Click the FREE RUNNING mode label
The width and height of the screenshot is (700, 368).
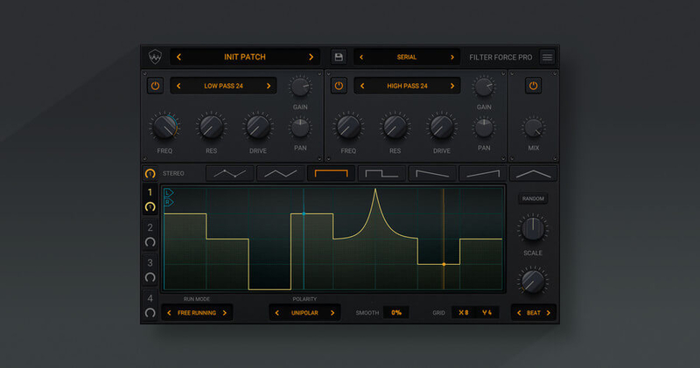pos(197,313)
